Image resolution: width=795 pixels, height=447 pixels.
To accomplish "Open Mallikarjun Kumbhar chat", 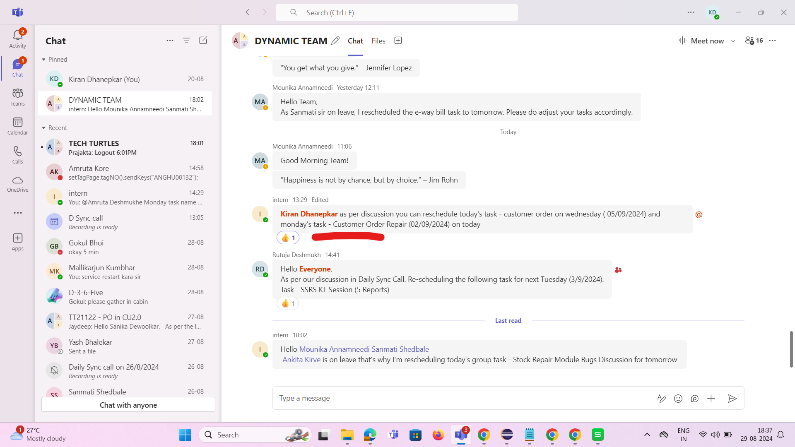I will click(125, 272).
